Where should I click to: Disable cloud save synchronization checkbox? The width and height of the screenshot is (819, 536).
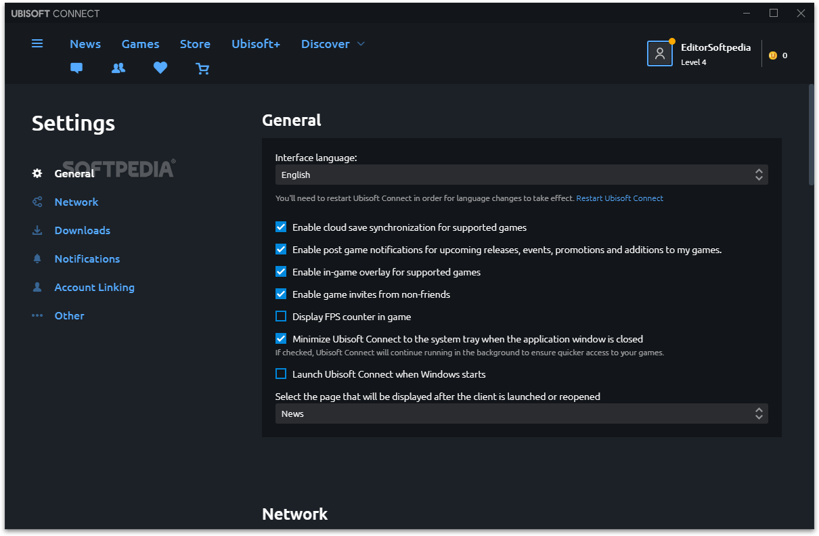(x=281, y=227)
